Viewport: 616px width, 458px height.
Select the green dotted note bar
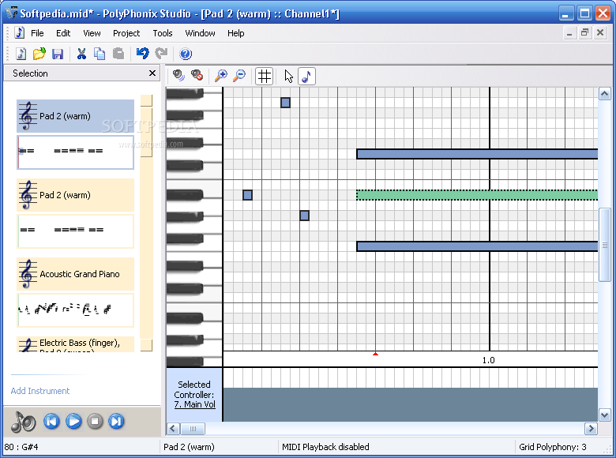coord(477,195)
